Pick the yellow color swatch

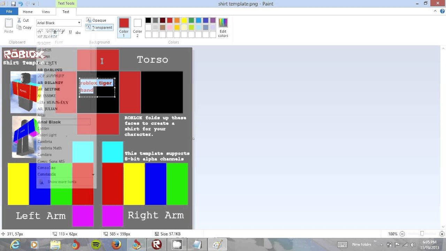point(184,20)
